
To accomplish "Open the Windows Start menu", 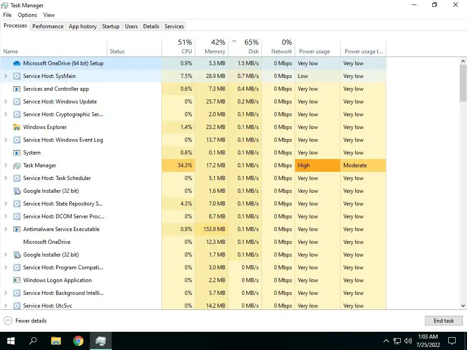I will pyautogui.click(x=11, y=341).
